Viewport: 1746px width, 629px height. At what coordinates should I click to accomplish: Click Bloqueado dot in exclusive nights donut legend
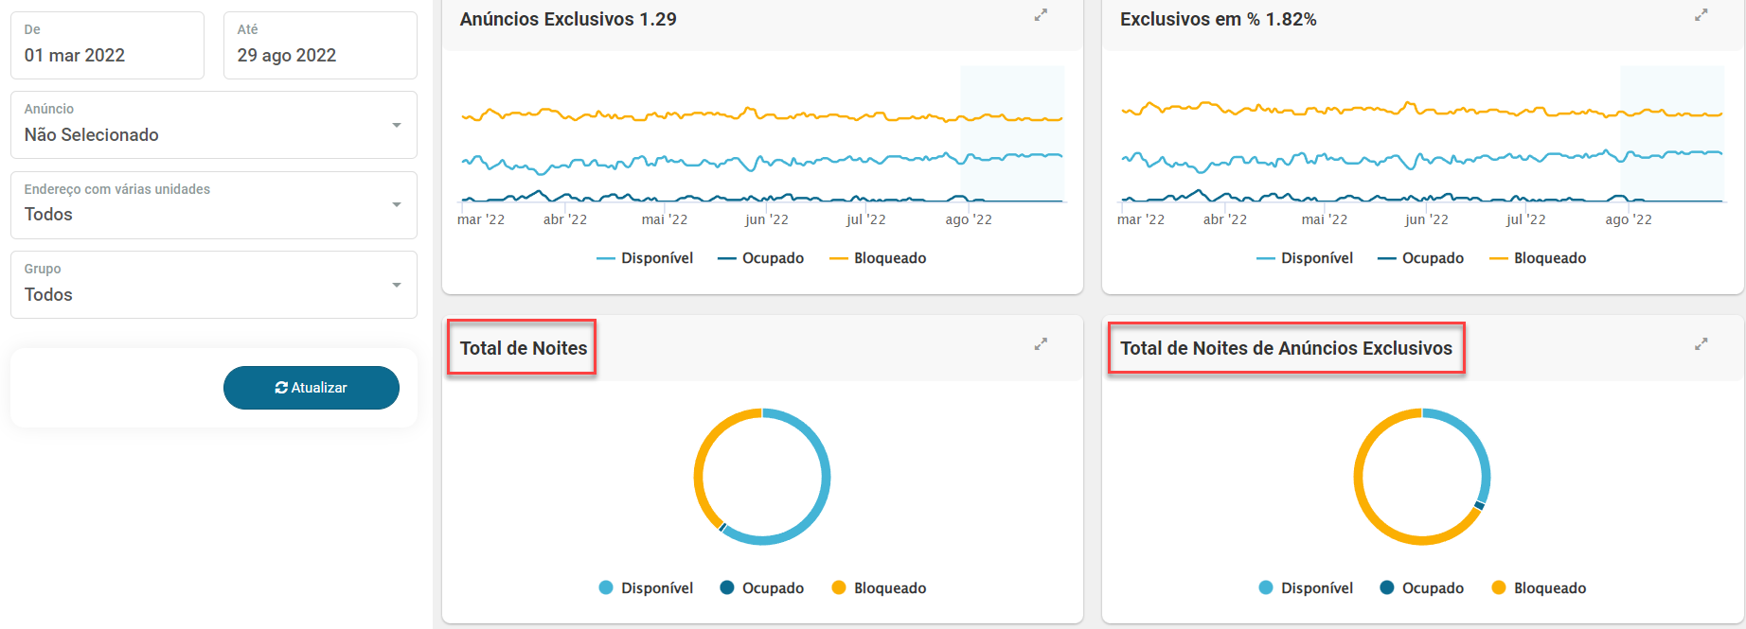[x=1499, y=587]
